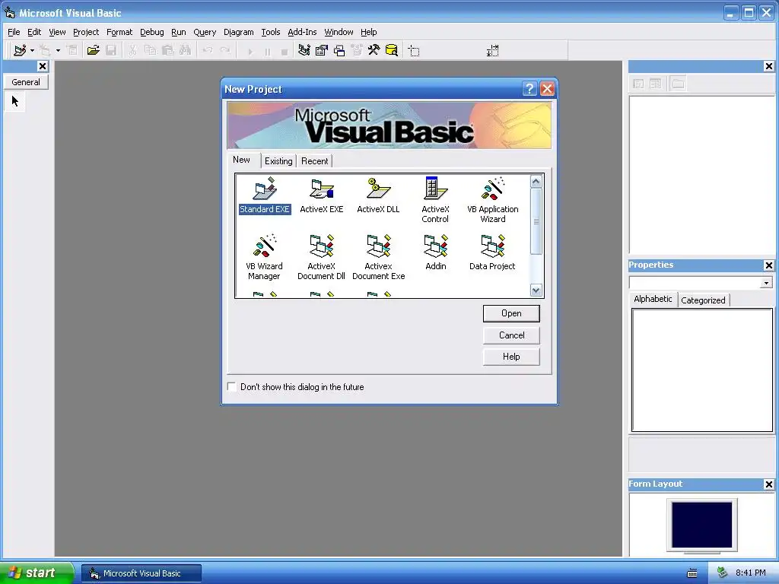
Task: Click the General tab in the toolbox
Action: point(26,82)
